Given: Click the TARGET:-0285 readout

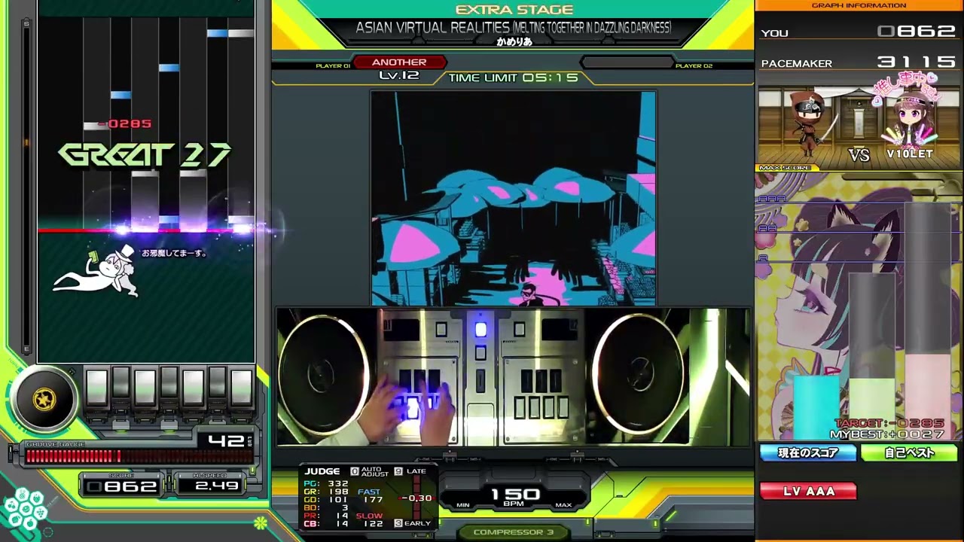Looking at the screenshot, I should tap(889, 423).
